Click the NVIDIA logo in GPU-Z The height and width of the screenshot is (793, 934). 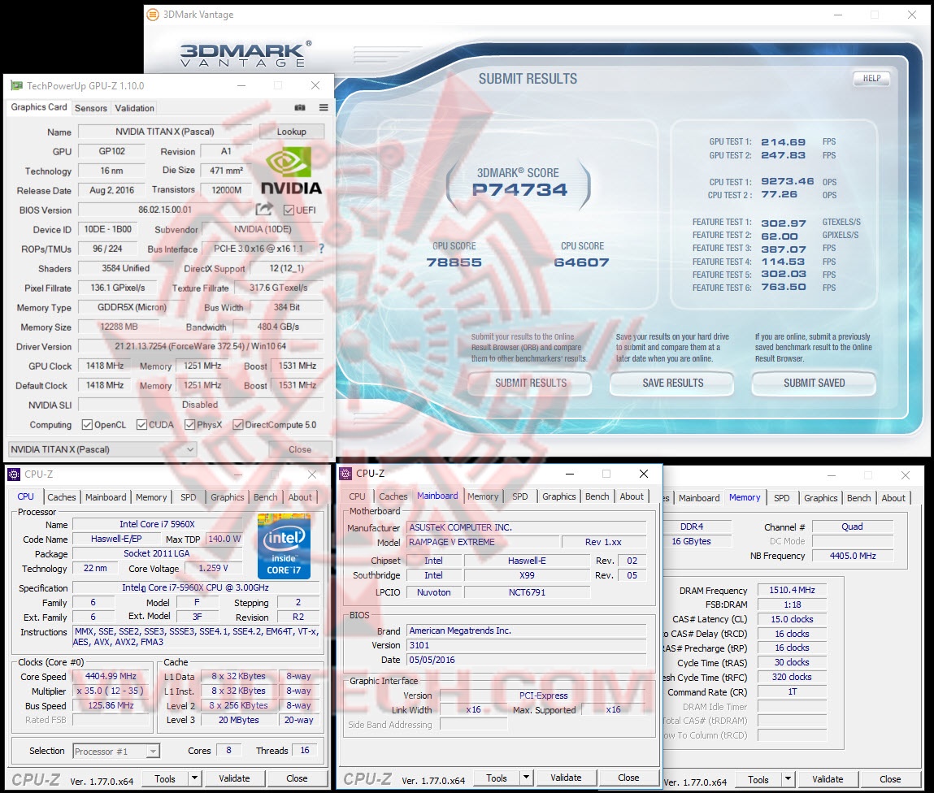[x=291, y=171]
